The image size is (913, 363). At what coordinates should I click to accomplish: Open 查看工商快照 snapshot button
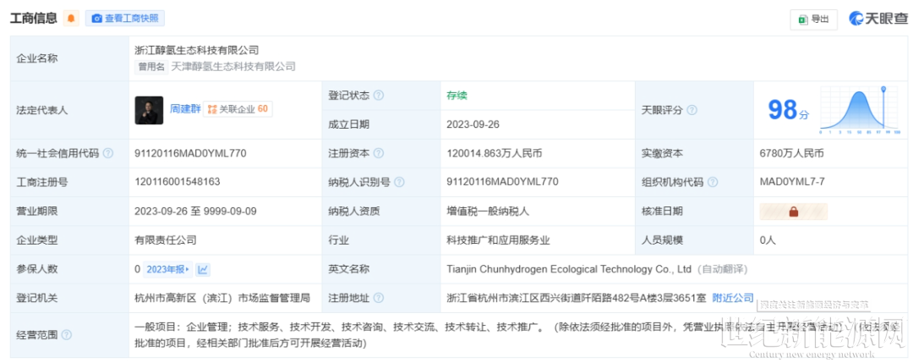[125, 19]
